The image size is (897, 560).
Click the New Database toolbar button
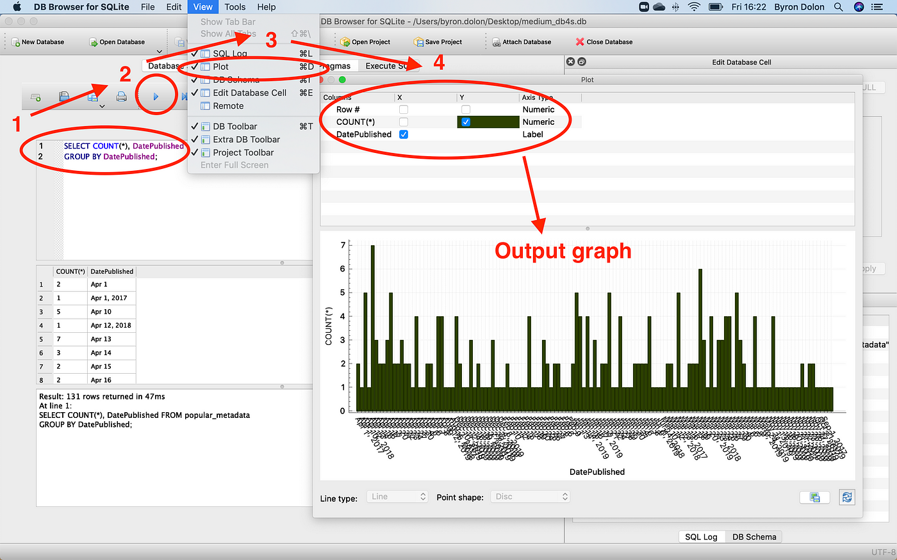tap(38, 42)
